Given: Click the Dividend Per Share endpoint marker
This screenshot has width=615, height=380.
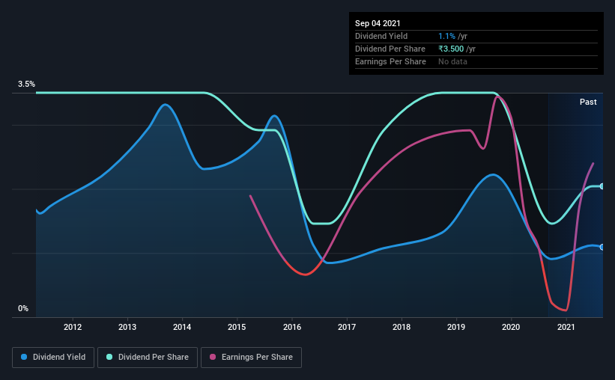Looking at the screenshot, I should 602,186.
